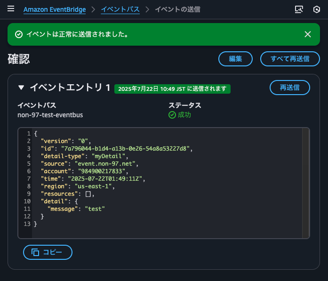Image resolution: width=328 pixels, height=281 pixels.
Task: Click the "resources": [] line
Action: [67, 194]
